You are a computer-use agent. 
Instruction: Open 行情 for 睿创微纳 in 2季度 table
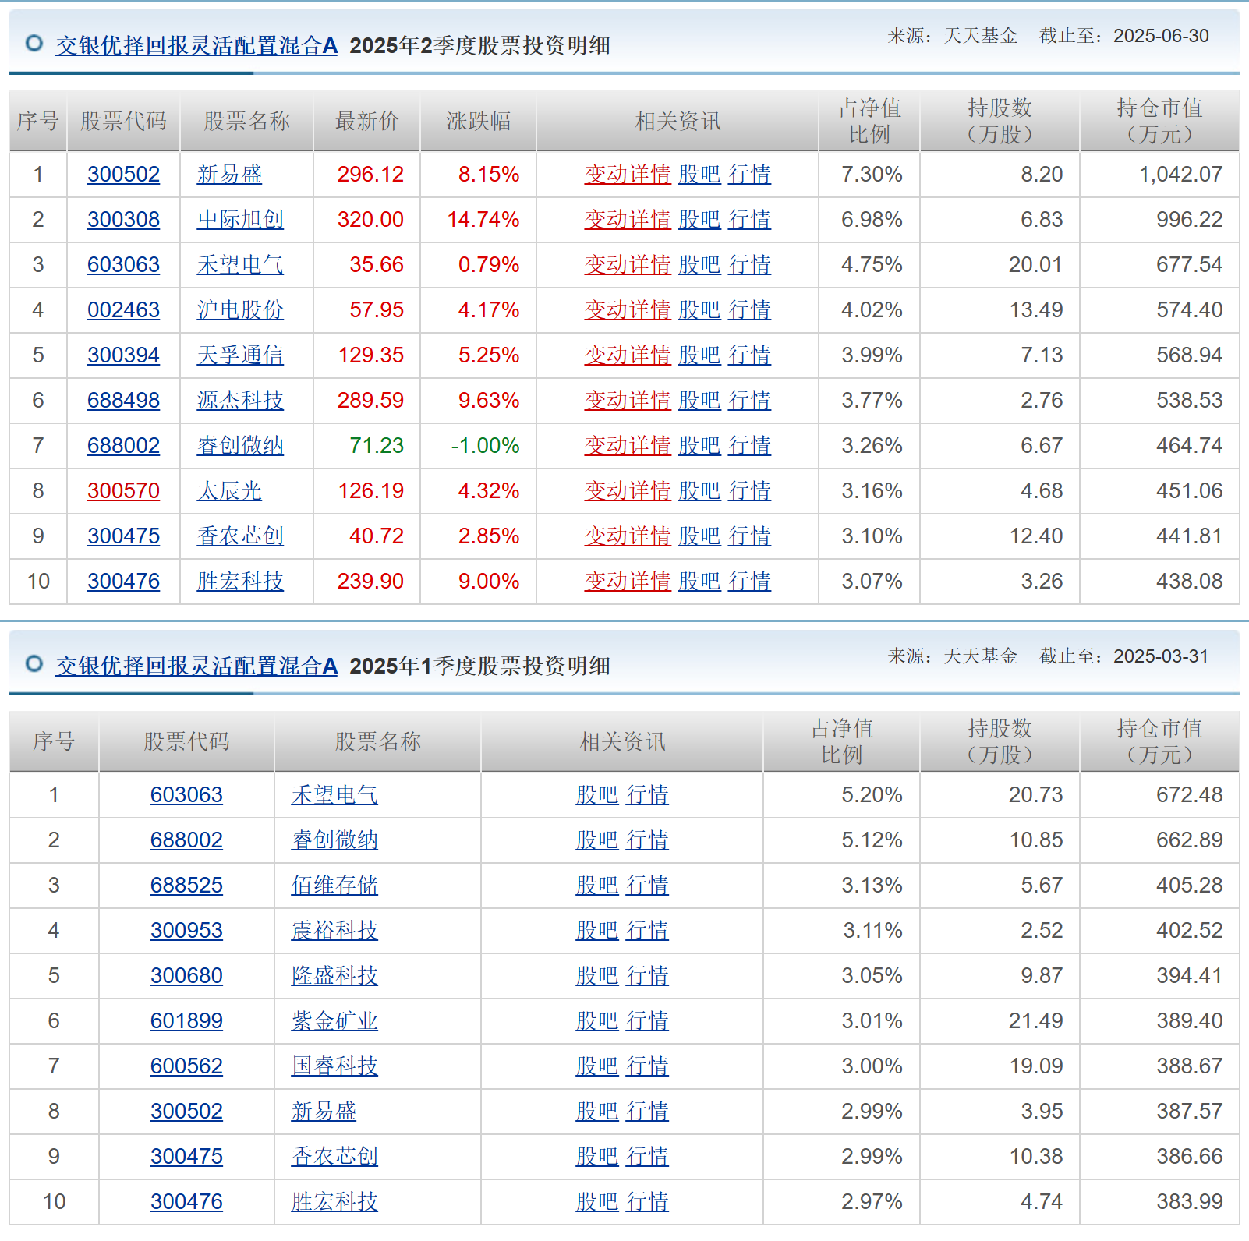pos(749,446)
